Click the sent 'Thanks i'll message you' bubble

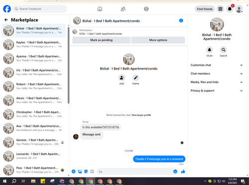tap(159, 159)
